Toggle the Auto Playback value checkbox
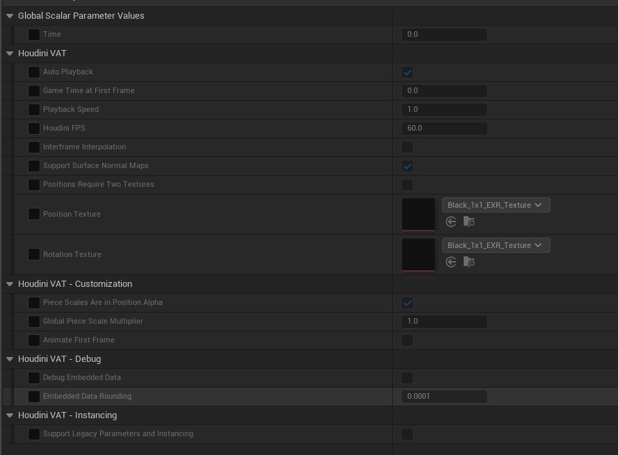 (x=407, y=72)
